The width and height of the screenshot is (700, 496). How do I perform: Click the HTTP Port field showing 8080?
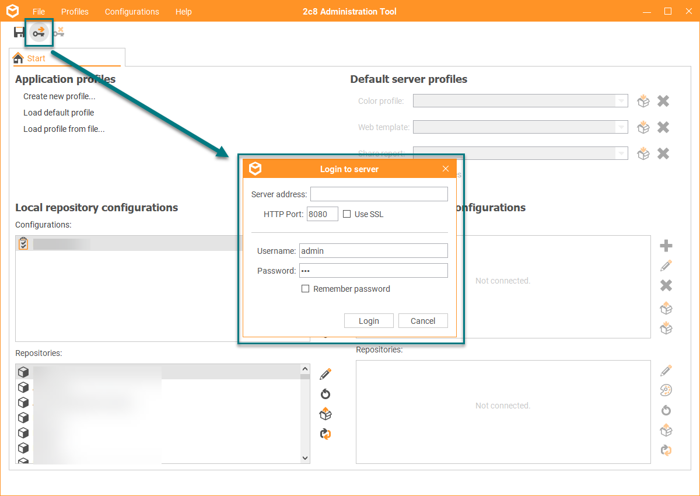click(x=323, y=214)
